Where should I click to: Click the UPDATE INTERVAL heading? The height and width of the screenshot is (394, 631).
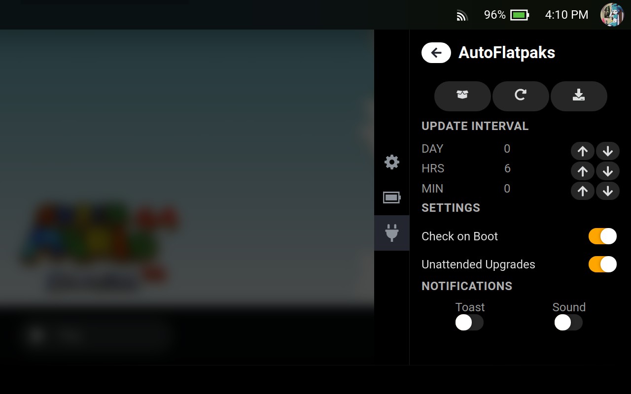point(475,126)
